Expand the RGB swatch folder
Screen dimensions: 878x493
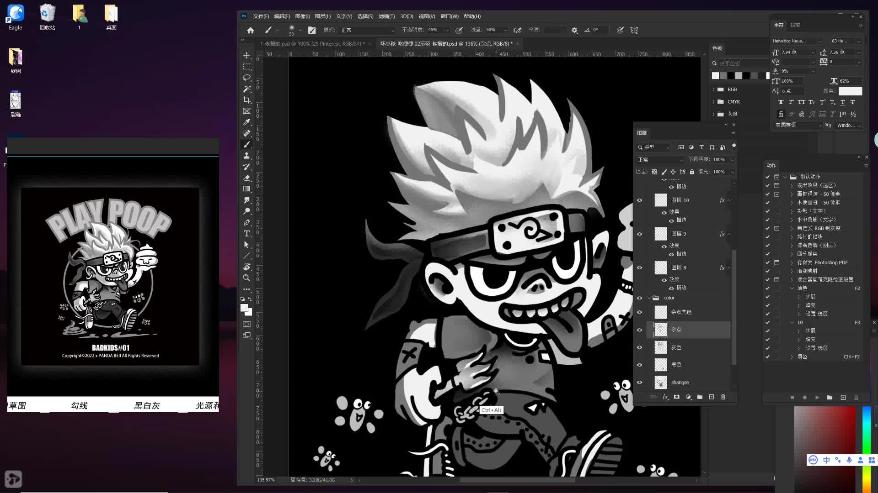(x=713, y=89)
